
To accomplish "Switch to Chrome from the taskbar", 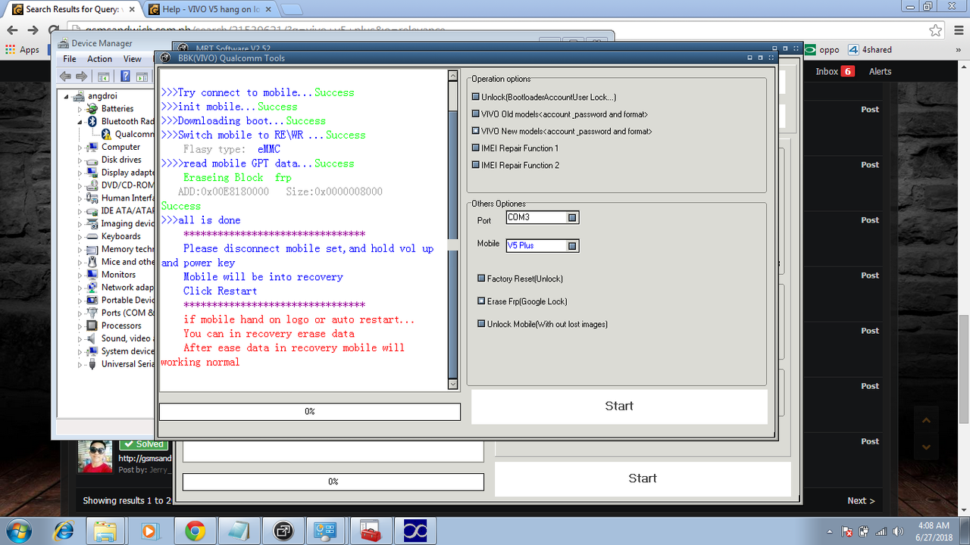I will pos(194,531).
